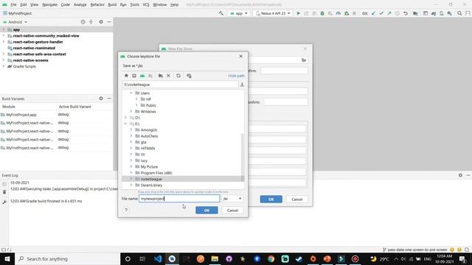The height and width of the screenshot is (265, 472).
Task: Click the Event Log trash icon
Action: click(4, 192)
